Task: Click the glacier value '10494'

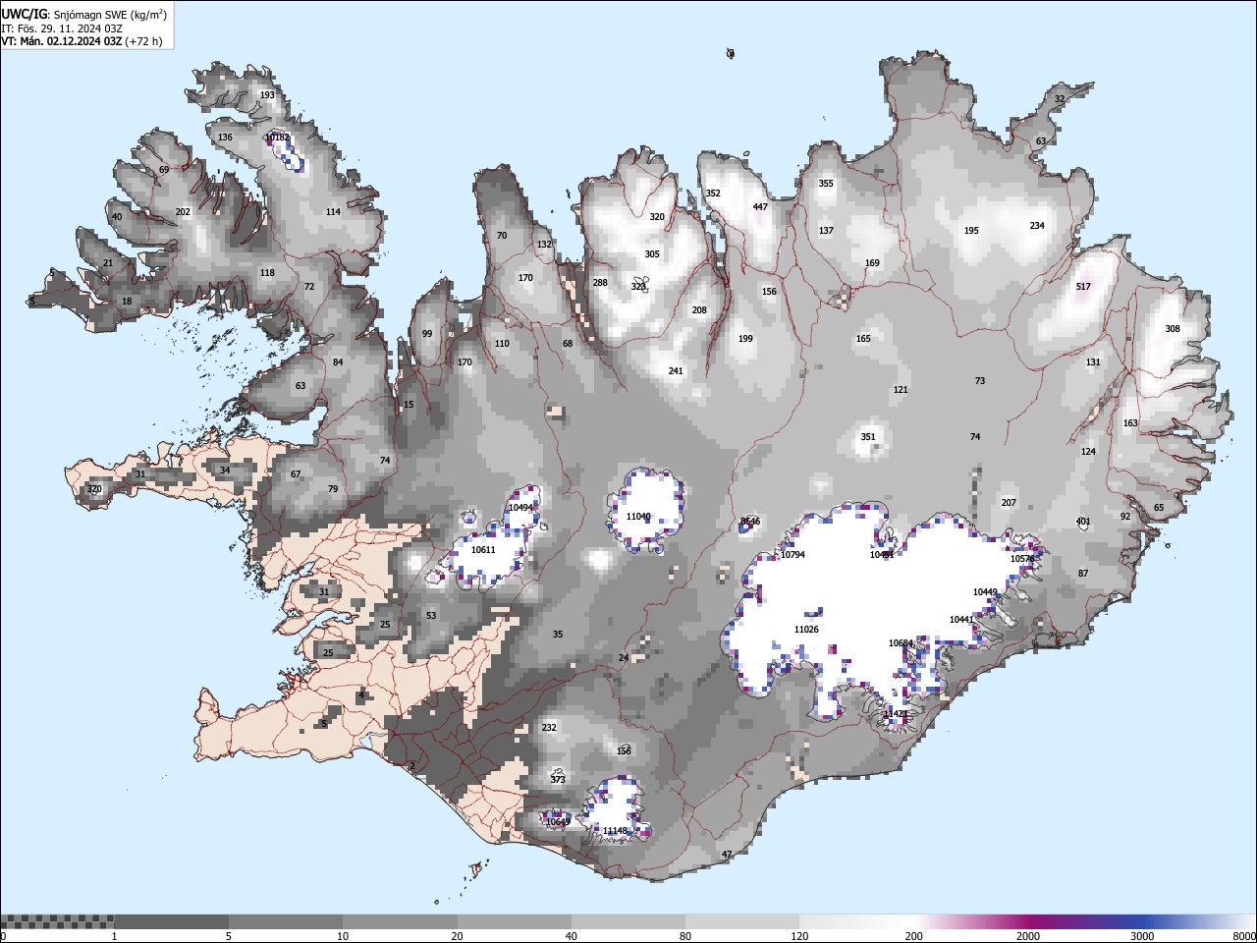Action: pos(521,508)
